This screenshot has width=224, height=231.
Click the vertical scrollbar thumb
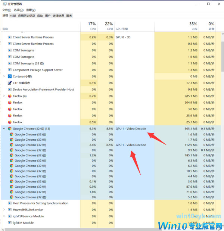[x=223, y=56]
